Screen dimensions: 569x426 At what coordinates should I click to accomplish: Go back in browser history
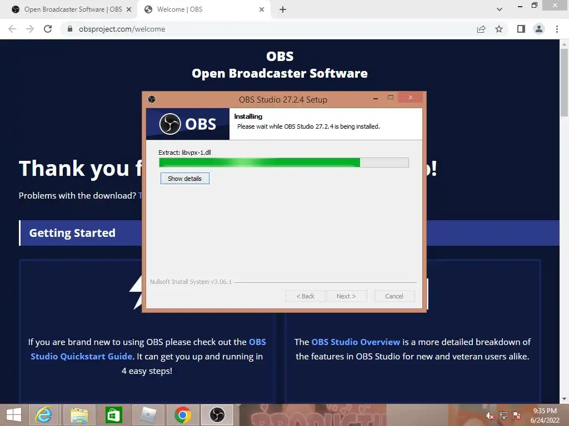pyautogui.click(x=12, y=29)
